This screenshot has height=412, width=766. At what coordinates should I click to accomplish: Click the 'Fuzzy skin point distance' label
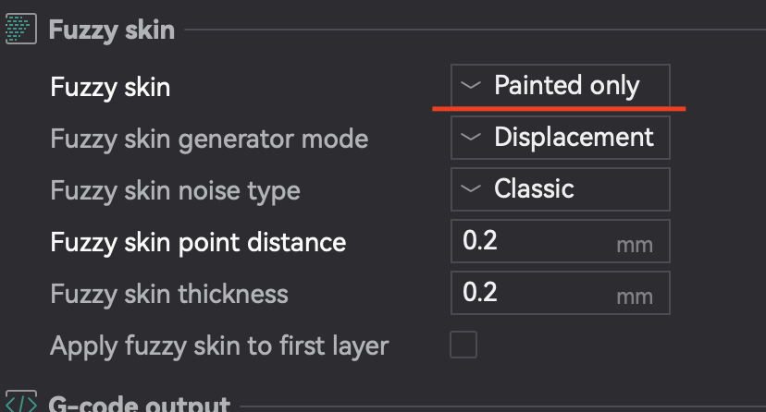(198, 242)
